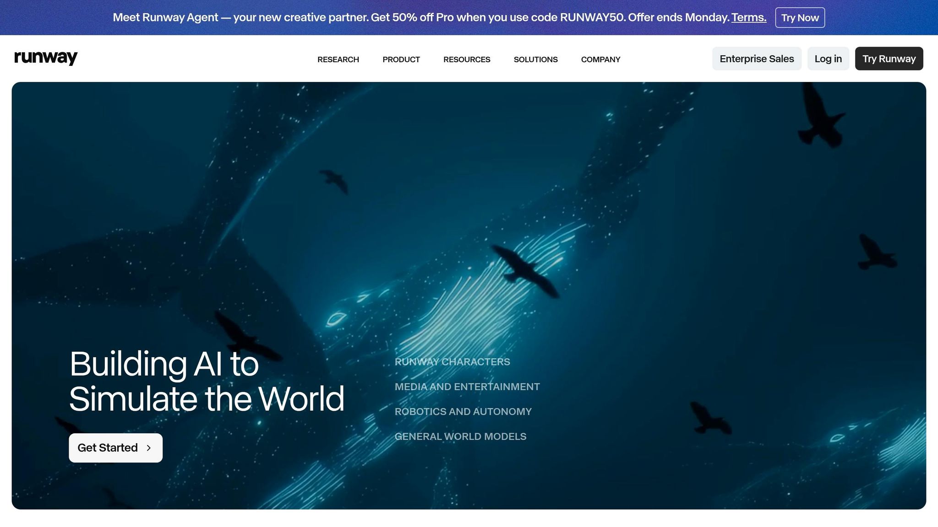Select the Runway Characters hero item
938x527 pixels.
(x=453, y=362)
